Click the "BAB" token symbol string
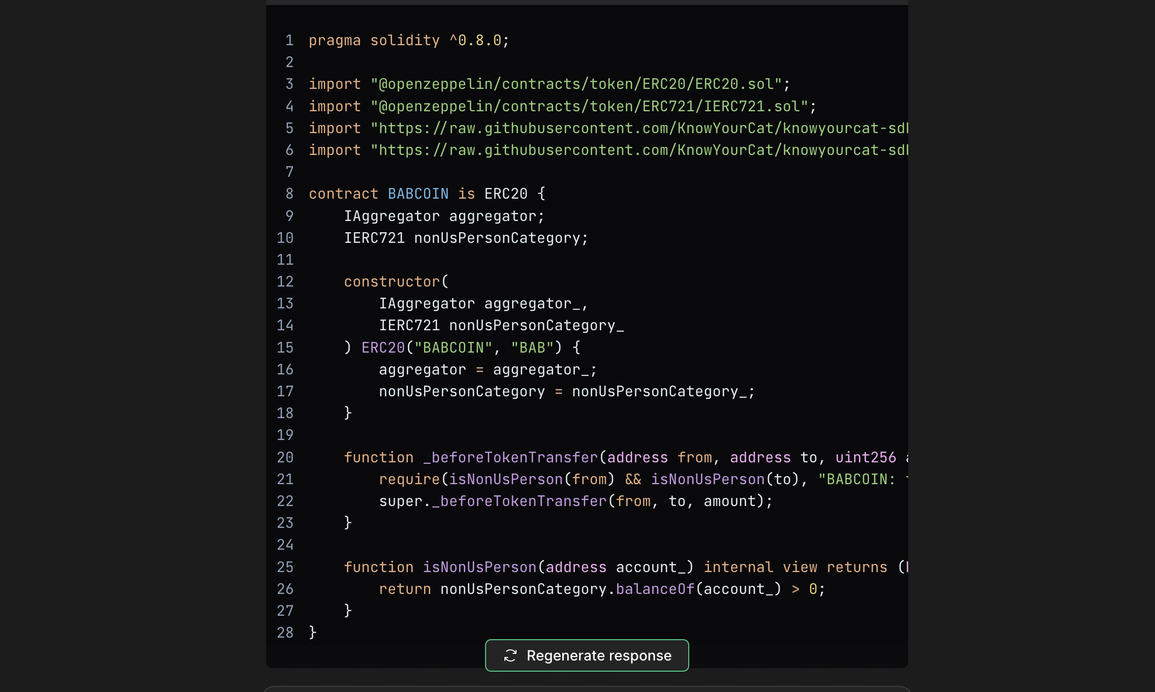 [x=532, y=348]
